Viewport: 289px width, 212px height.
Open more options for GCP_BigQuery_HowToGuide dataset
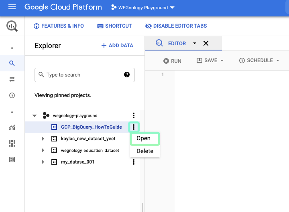(134, 127)
